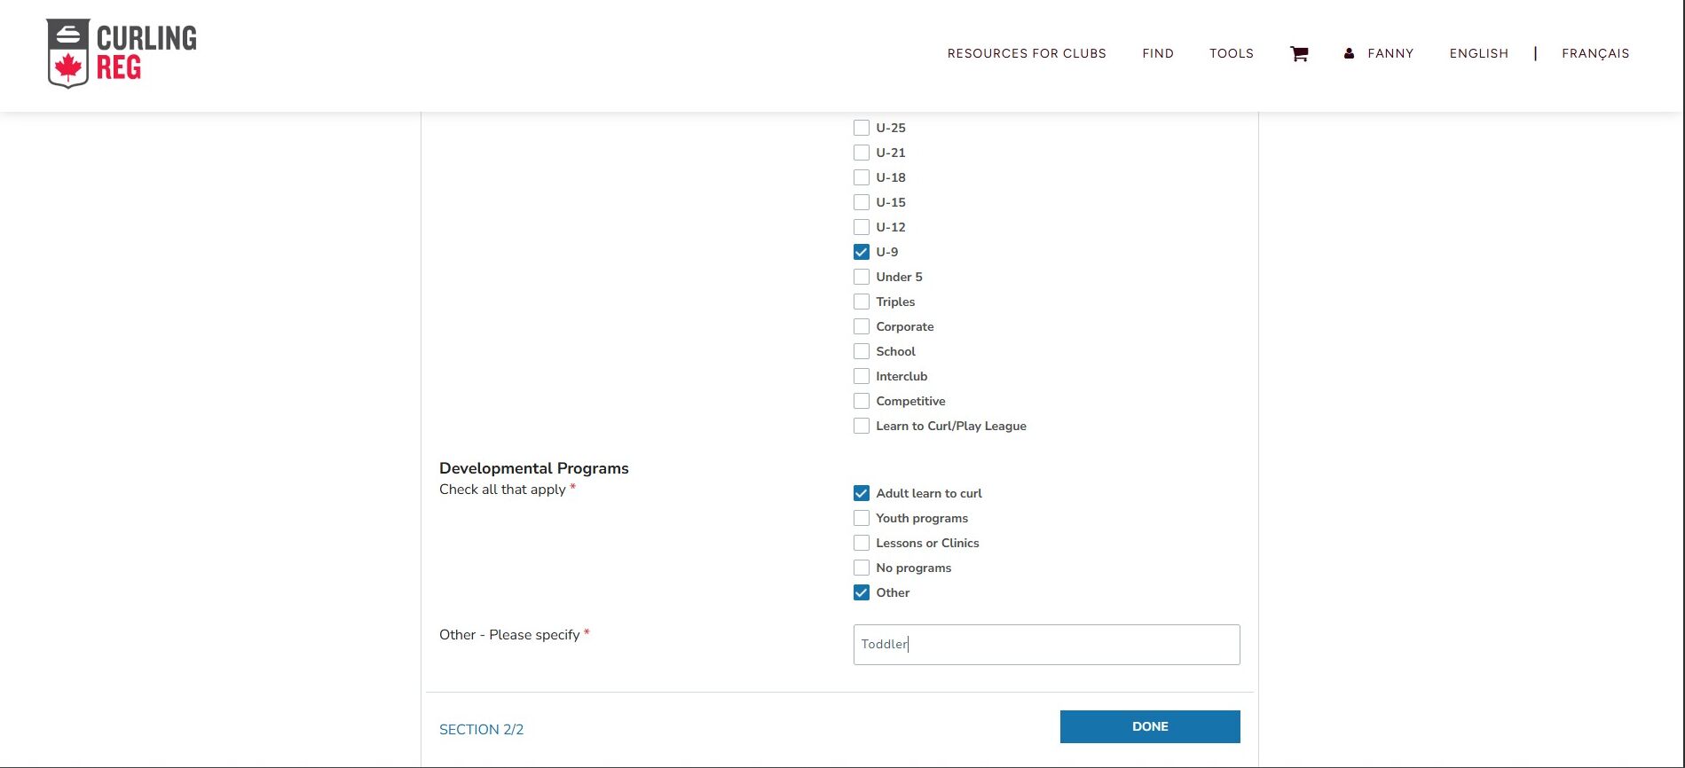Open the Find menu
Viewport: 1685px width, 768px height.
[1158, 53]
